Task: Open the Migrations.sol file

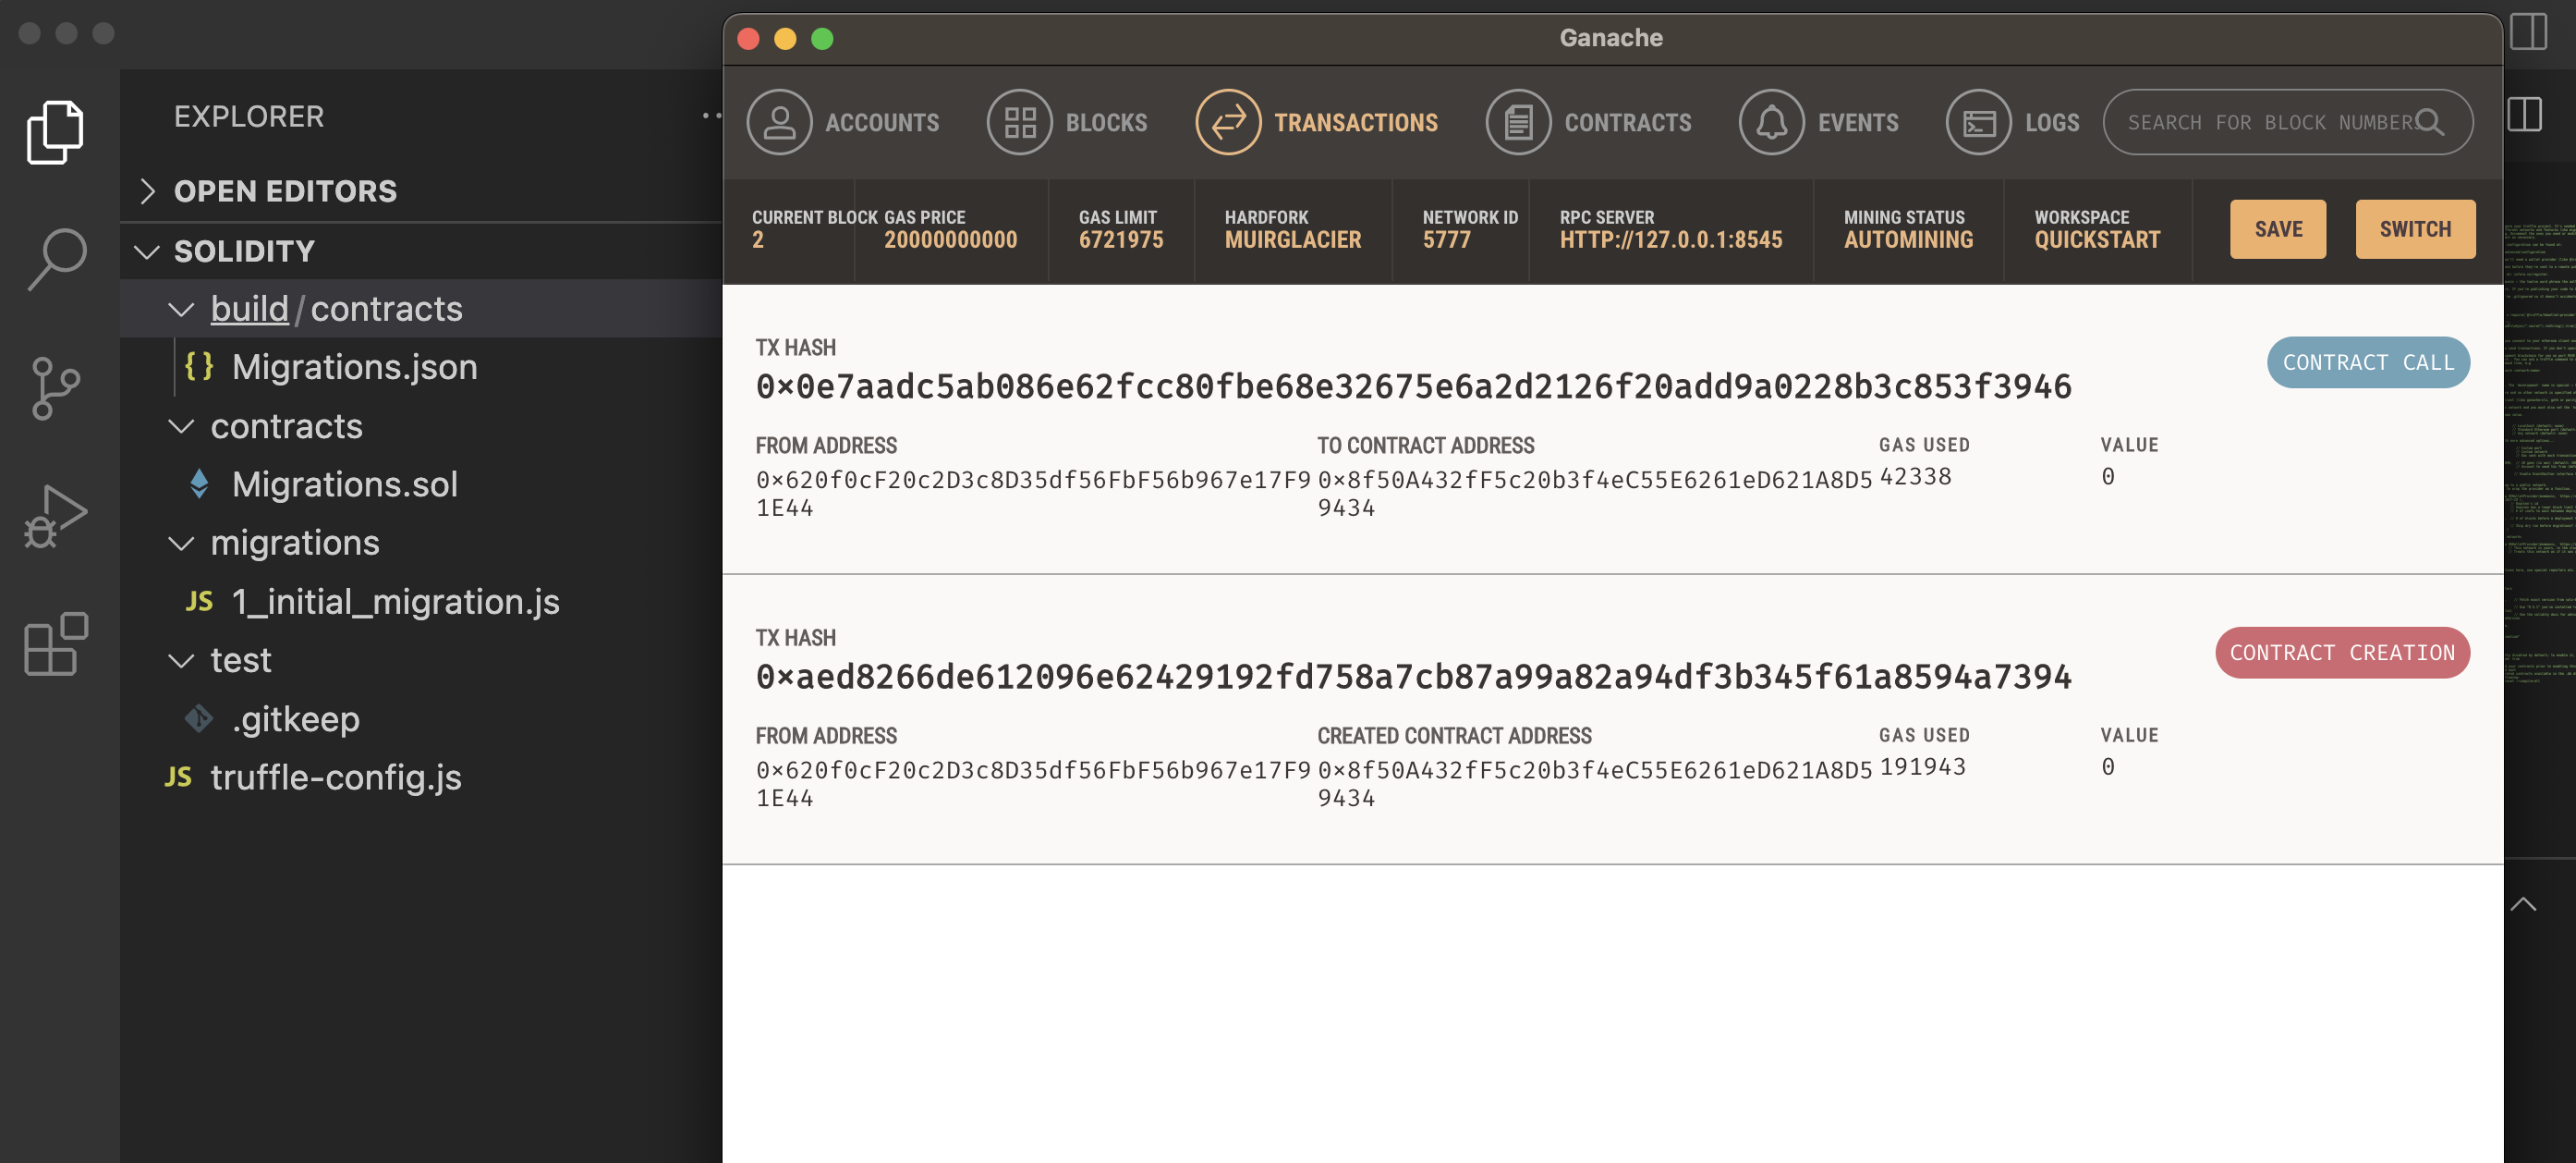Action: pos(344,484)
